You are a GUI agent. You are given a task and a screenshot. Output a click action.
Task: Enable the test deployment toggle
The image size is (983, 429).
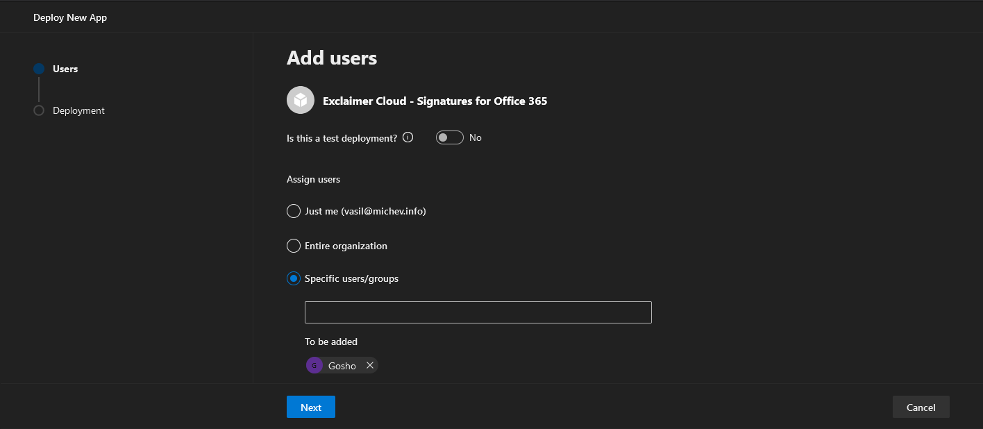(x=449, y=137)
